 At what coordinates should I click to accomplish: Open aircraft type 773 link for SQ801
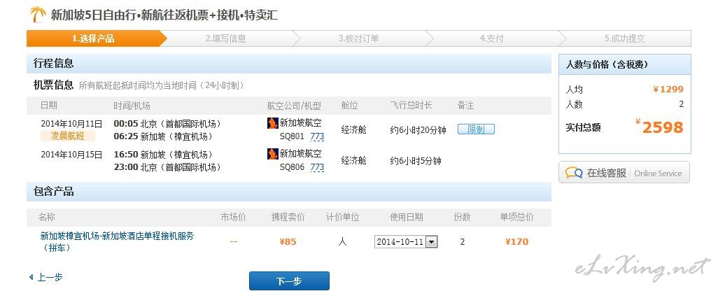(x=317, y=136)
